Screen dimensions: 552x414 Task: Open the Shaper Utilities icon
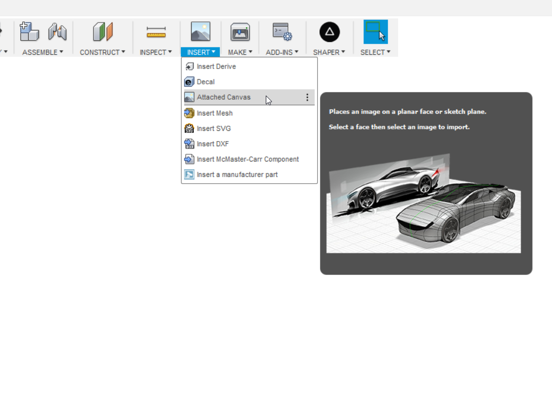pos(329,32)
